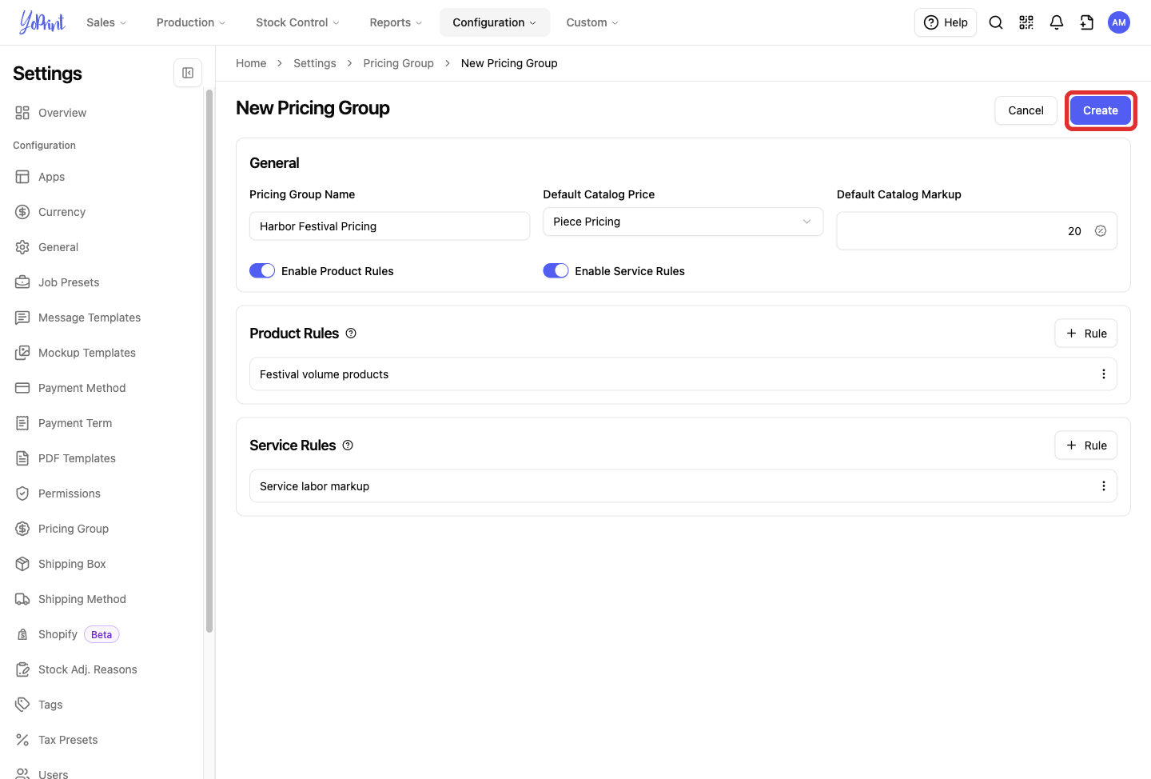Image resolution: width=1151 pixels, height=779 pixels.
Task: Open the Configuration menu
Action: point(495,22)
